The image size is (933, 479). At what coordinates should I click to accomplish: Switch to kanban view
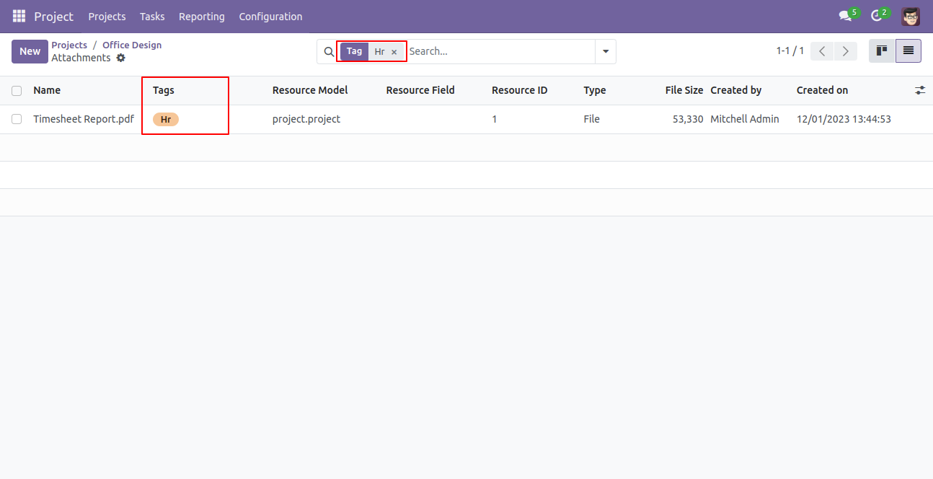click(882, 51)
